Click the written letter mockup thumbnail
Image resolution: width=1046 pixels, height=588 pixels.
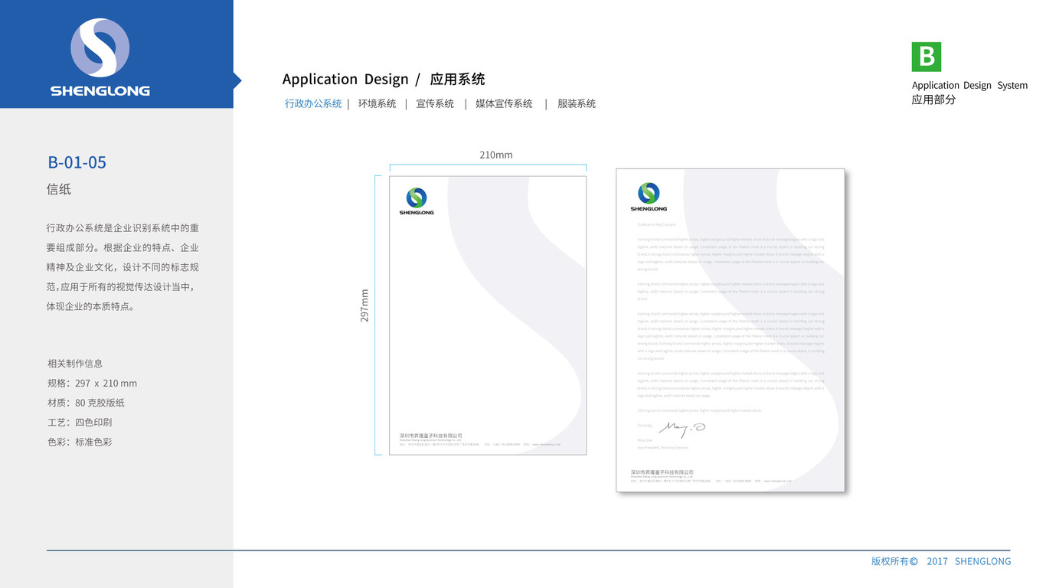731,330
